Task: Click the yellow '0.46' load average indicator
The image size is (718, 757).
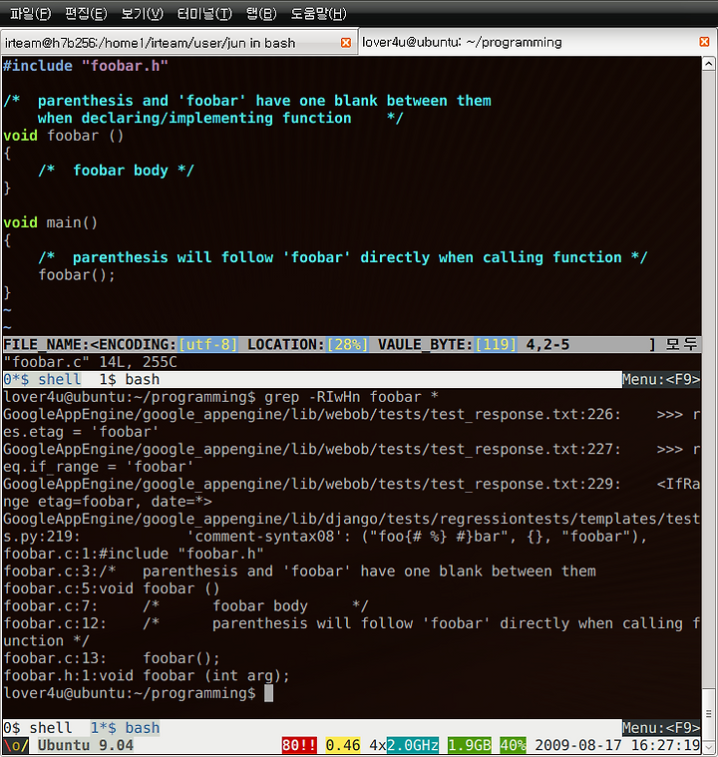Action: point(343,745)
